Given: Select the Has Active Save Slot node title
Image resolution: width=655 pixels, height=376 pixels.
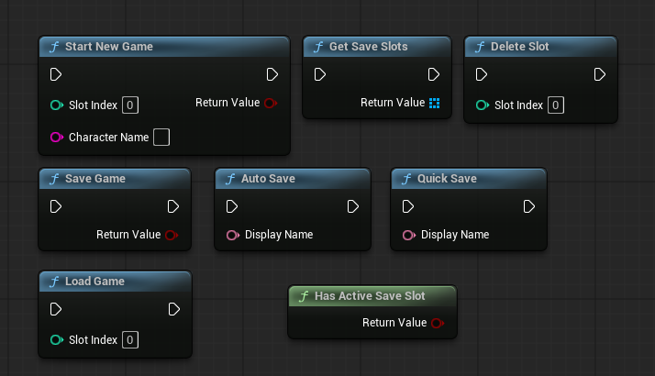Looking at the screenshot, I should pos(370,296).
